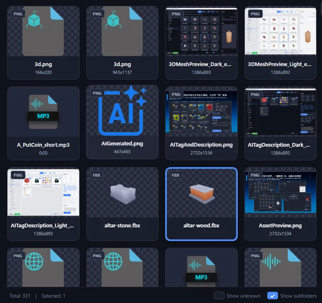This screenshot has width=322, height=303.
Task: Click the file name AssetPreview.png
Action: (x=281, y=225)
